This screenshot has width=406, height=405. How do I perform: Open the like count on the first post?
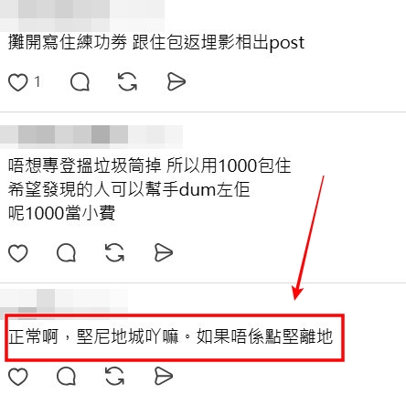click(x=37, y=81)
